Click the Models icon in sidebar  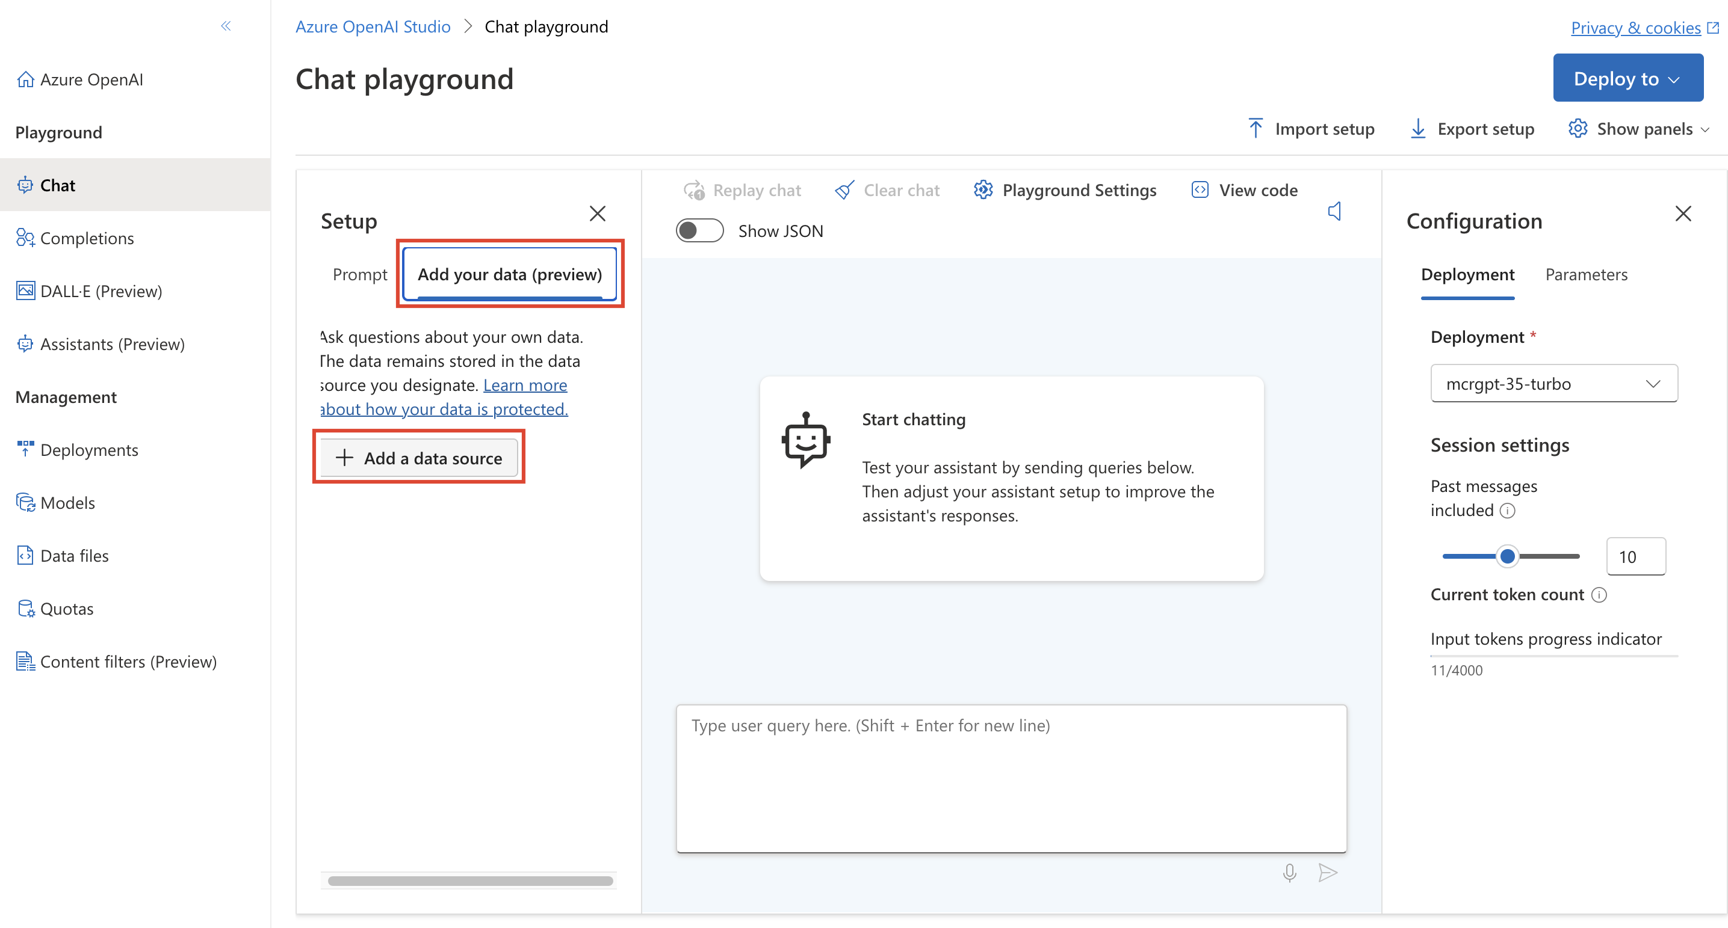[25, 503]
